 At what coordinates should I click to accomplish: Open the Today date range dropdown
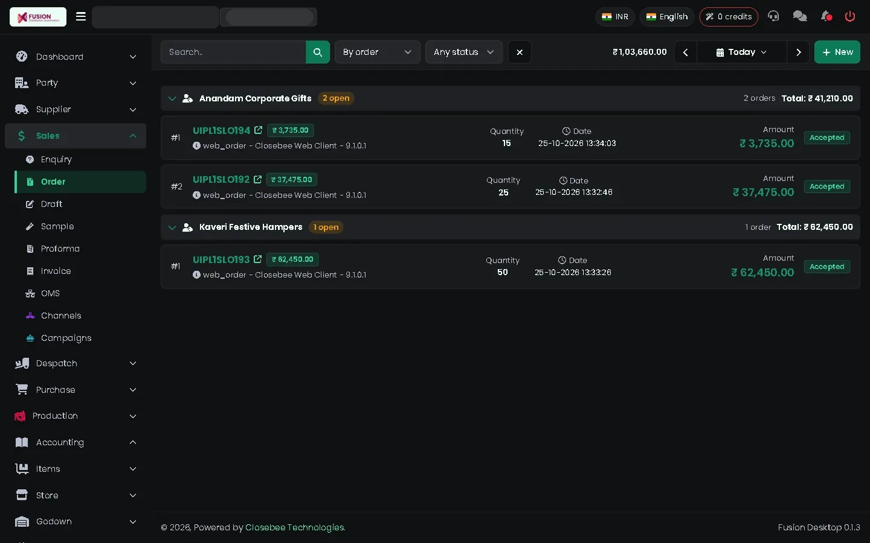tap(741, 52)
